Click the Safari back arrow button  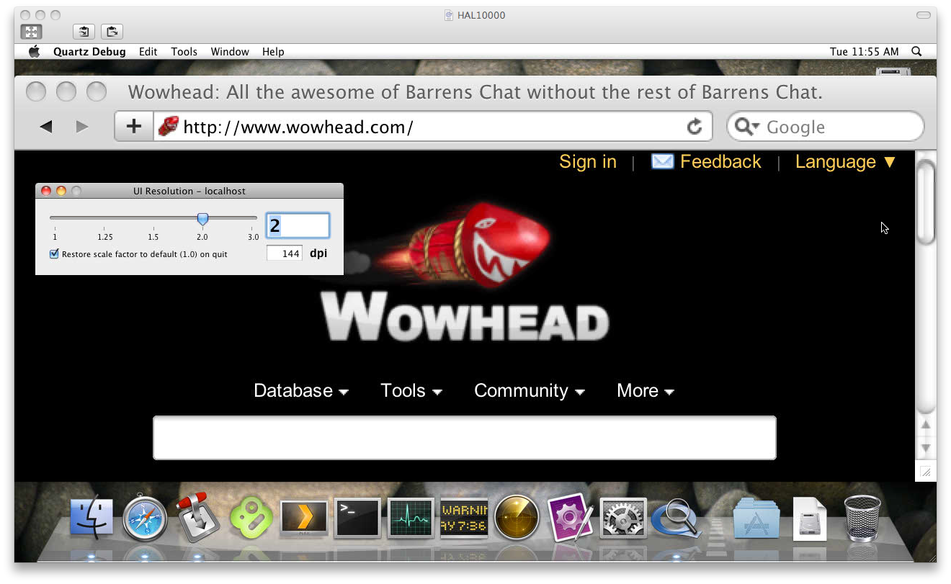[x=46, y=127]
